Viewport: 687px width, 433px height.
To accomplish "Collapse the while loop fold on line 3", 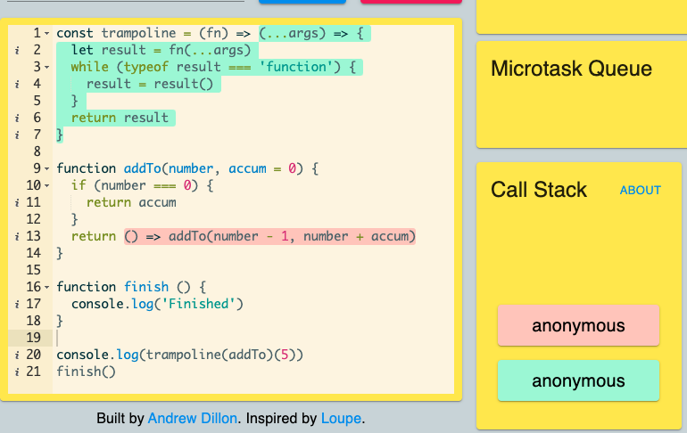I will click(x=47, y=68).
